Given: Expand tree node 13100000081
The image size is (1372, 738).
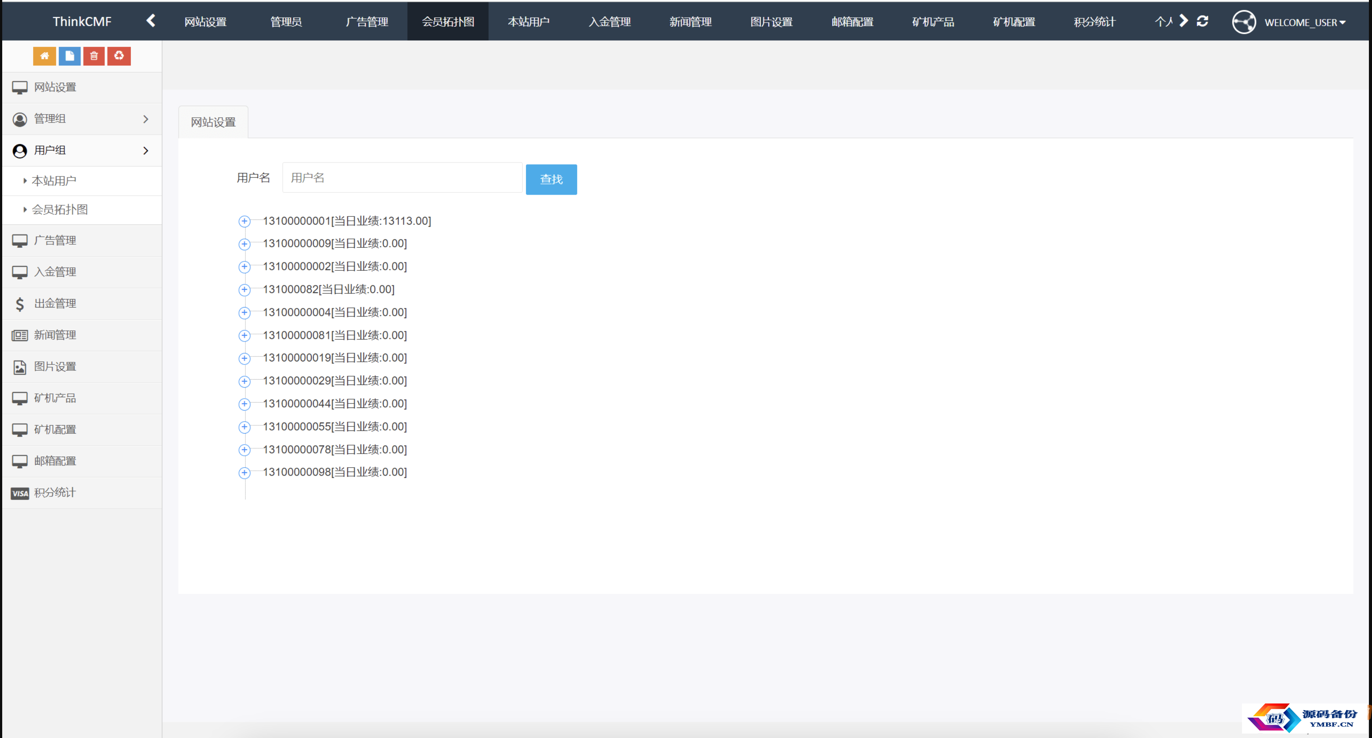Looking at the screenshot, I should click(x=244, y=335).
